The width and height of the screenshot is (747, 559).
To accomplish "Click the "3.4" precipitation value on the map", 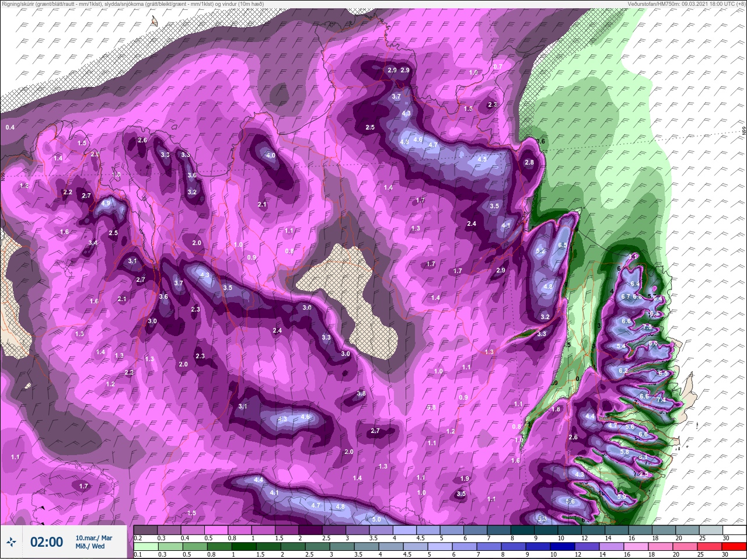I will 93,243.
